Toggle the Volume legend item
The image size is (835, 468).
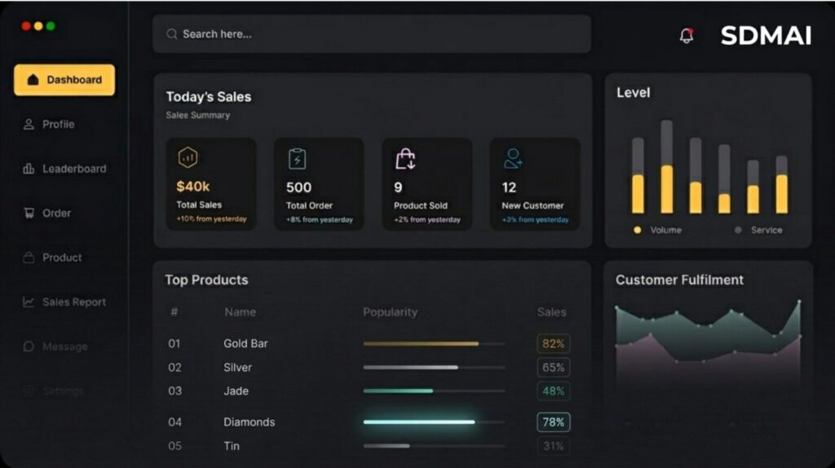tap(658, 230)
